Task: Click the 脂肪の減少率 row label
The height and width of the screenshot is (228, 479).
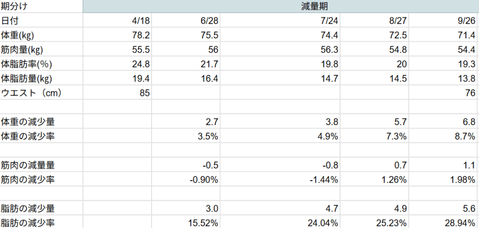Action: tap(28, 222)
